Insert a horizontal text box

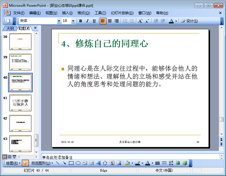coord(85,163)
